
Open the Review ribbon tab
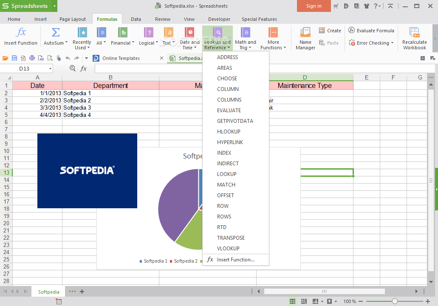tap(163, 19)
